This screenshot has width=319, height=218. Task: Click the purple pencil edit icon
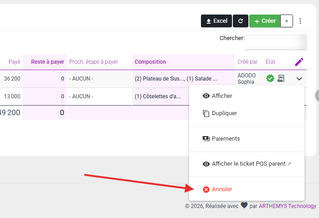coord(299,62)
